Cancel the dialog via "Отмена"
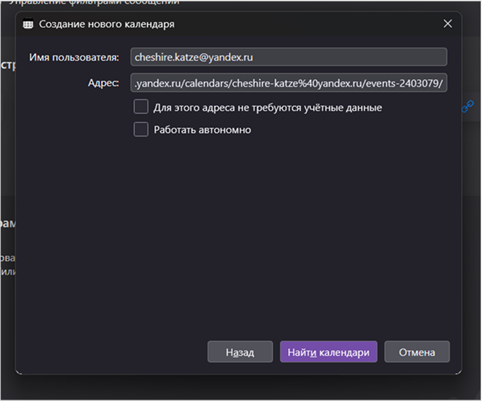 point(416,352)
